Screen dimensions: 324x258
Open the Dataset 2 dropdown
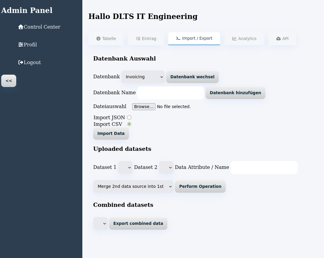tap(166, 167)
